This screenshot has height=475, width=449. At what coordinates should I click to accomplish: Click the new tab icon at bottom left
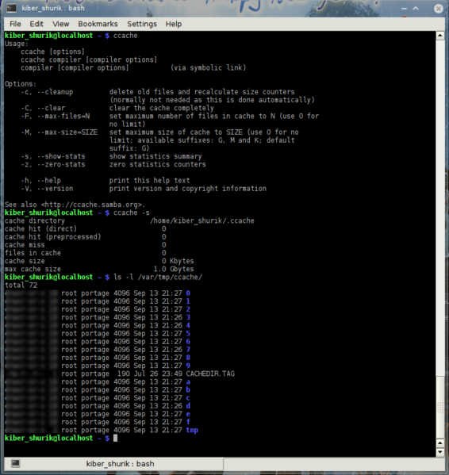pyautogui.click(x=15, y=463)
